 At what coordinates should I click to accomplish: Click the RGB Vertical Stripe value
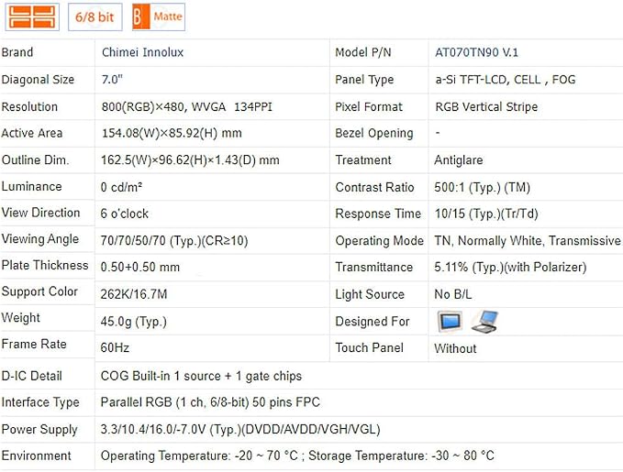(486, 107)
